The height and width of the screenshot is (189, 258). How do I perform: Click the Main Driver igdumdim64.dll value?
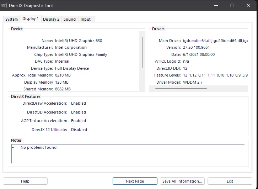pyautogui.click(x=215, y=41)
